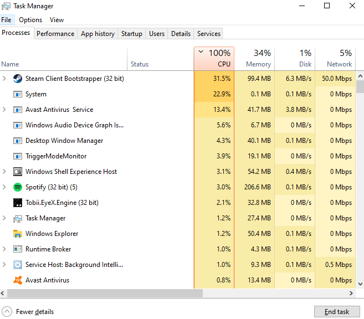The width and height of the screenshot is (364, 319).
Task: Collapse view with Fewer details arrow
Action: coord(7,312)
